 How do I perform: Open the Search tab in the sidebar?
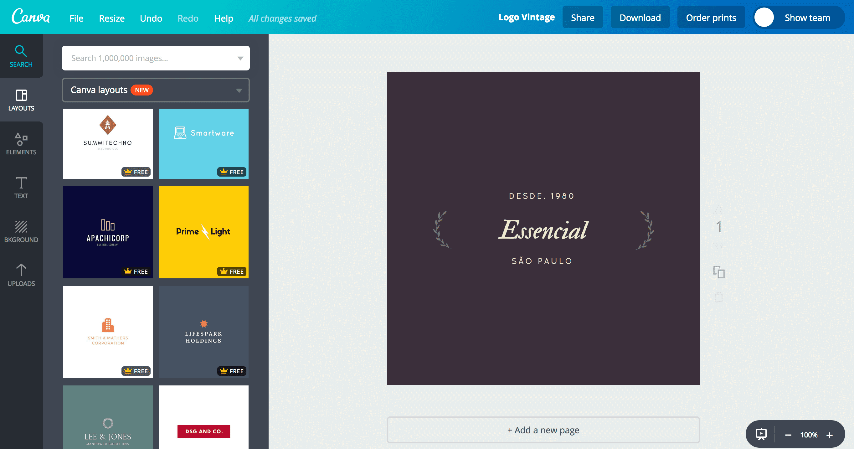pyautogui.click(x=21, y=56)
